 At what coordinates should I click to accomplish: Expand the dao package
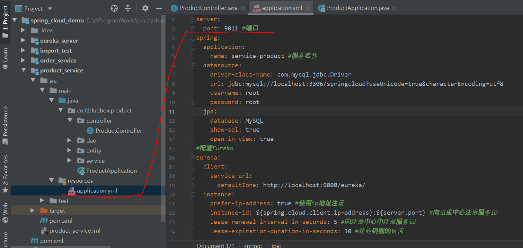(x=69, y=140)
